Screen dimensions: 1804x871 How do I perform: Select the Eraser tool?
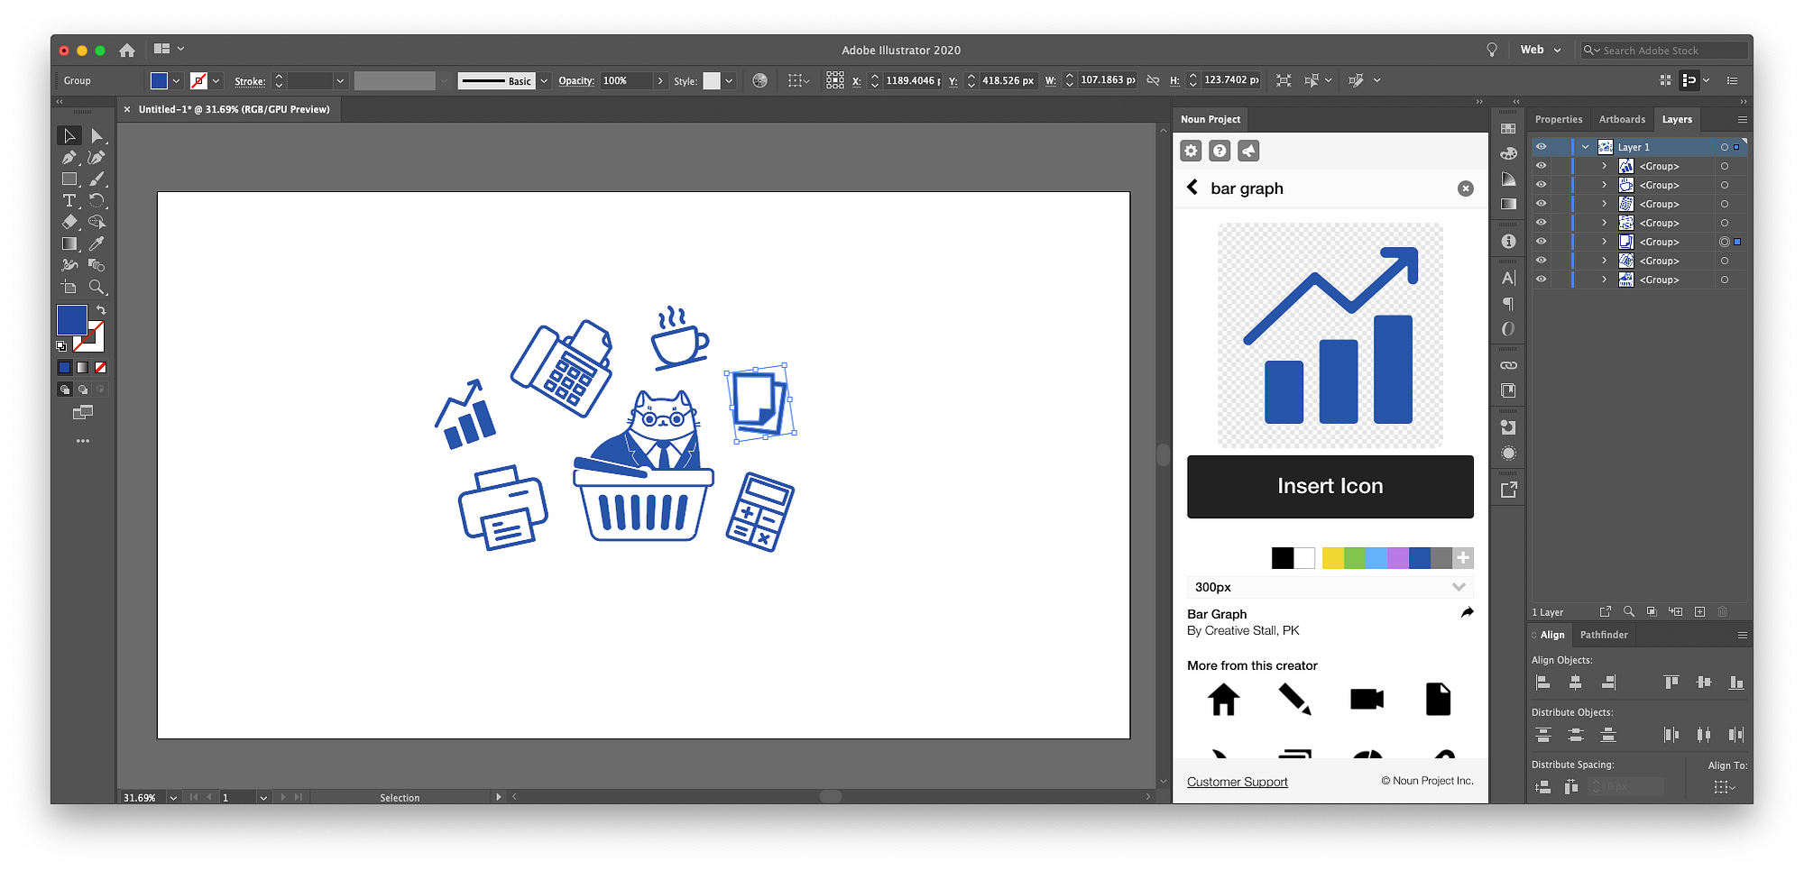pyautogui.click(x=69, y=222)
